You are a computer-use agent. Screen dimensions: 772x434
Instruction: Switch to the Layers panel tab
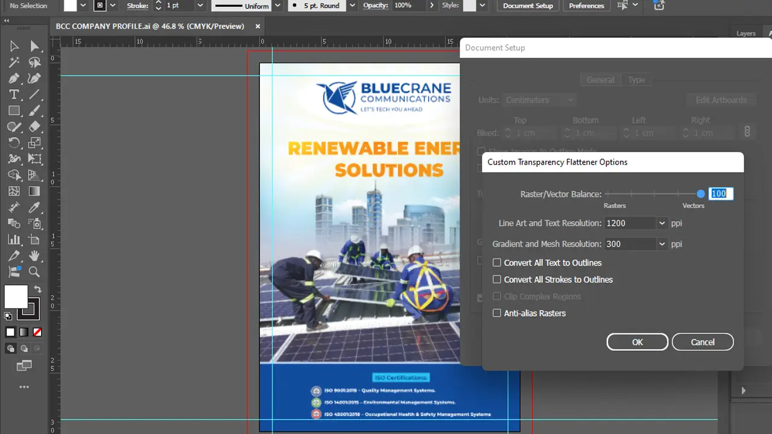coord(746,33)
